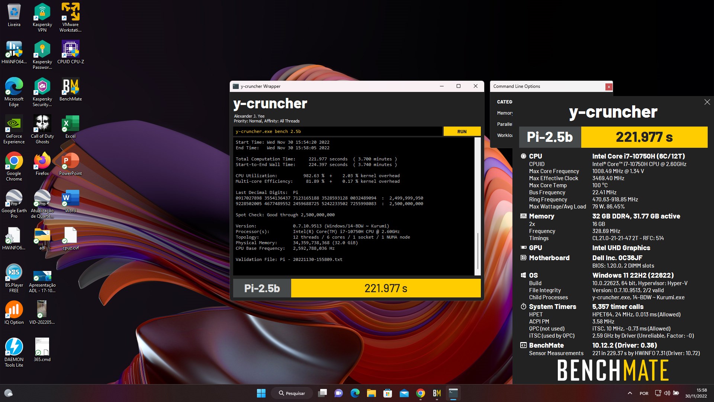Viewport: 714px width, 402px height.
Task: Open Task View on taskbar
Action: coord(322,393)
